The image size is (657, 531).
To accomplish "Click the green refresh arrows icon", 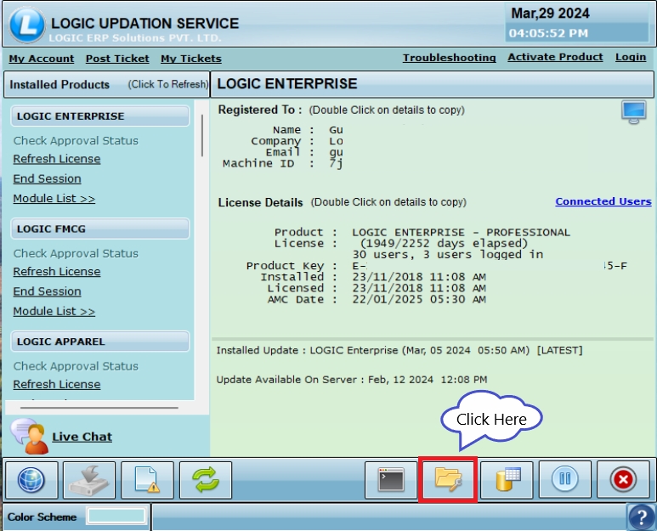I will click(x=205, y=480).
